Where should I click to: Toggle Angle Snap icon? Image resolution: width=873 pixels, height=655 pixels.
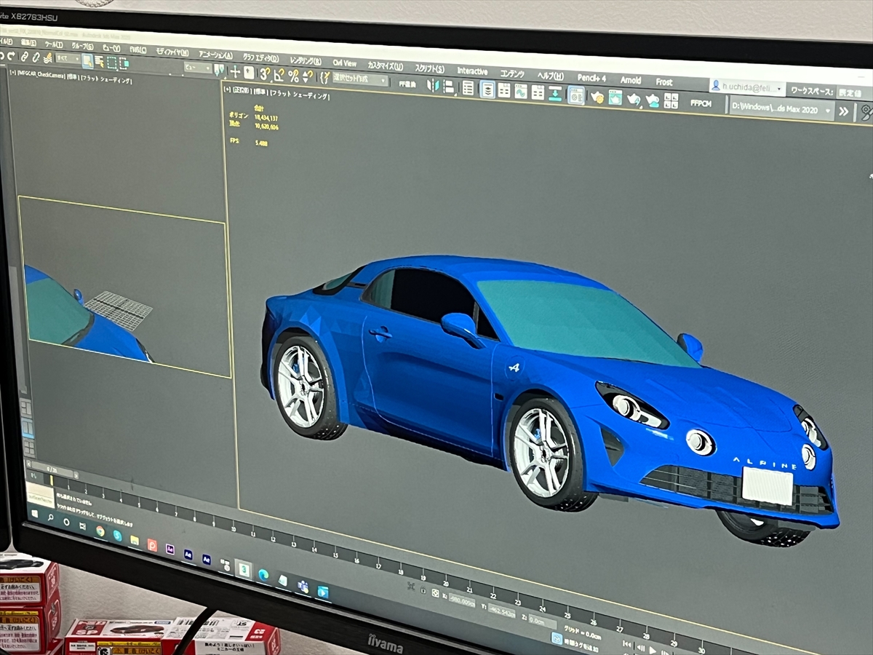tap(279, 74)
